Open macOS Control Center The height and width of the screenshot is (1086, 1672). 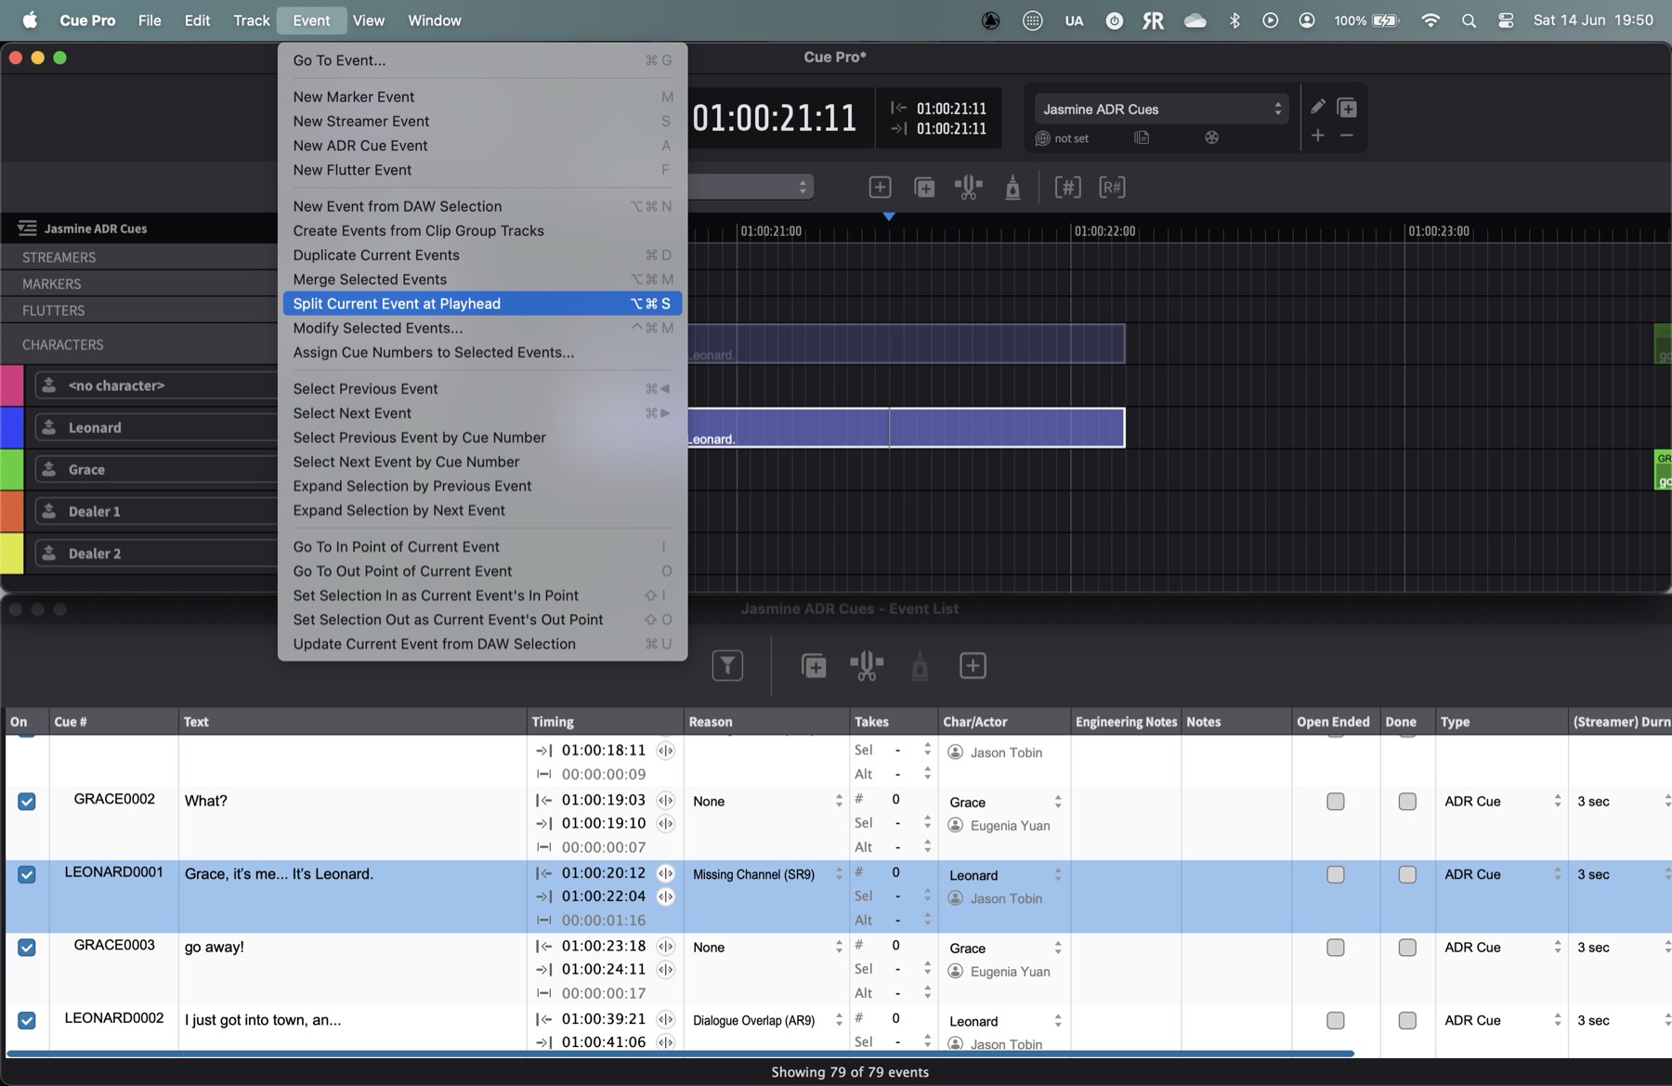[x=1506, y=20]
